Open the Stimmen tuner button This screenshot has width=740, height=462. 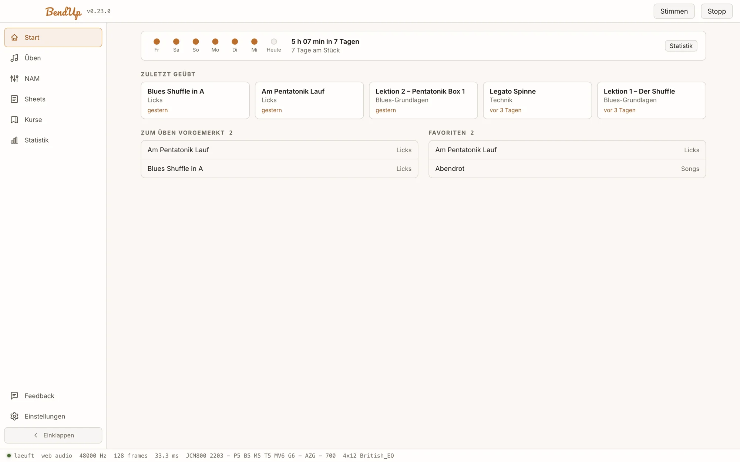pyautogui.click(x=674, y=11)
